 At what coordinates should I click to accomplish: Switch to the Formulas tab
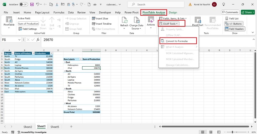pyautogui.click(x=59, y=12)
